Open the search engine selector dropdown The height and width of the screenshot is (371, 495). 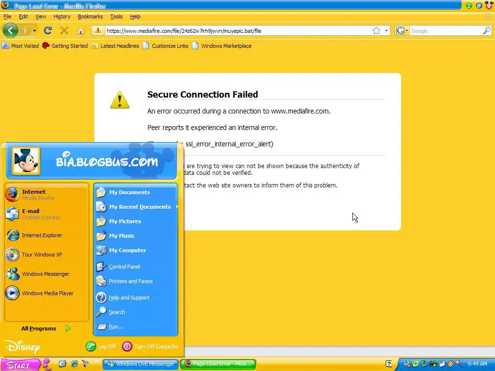click(402, 30)
